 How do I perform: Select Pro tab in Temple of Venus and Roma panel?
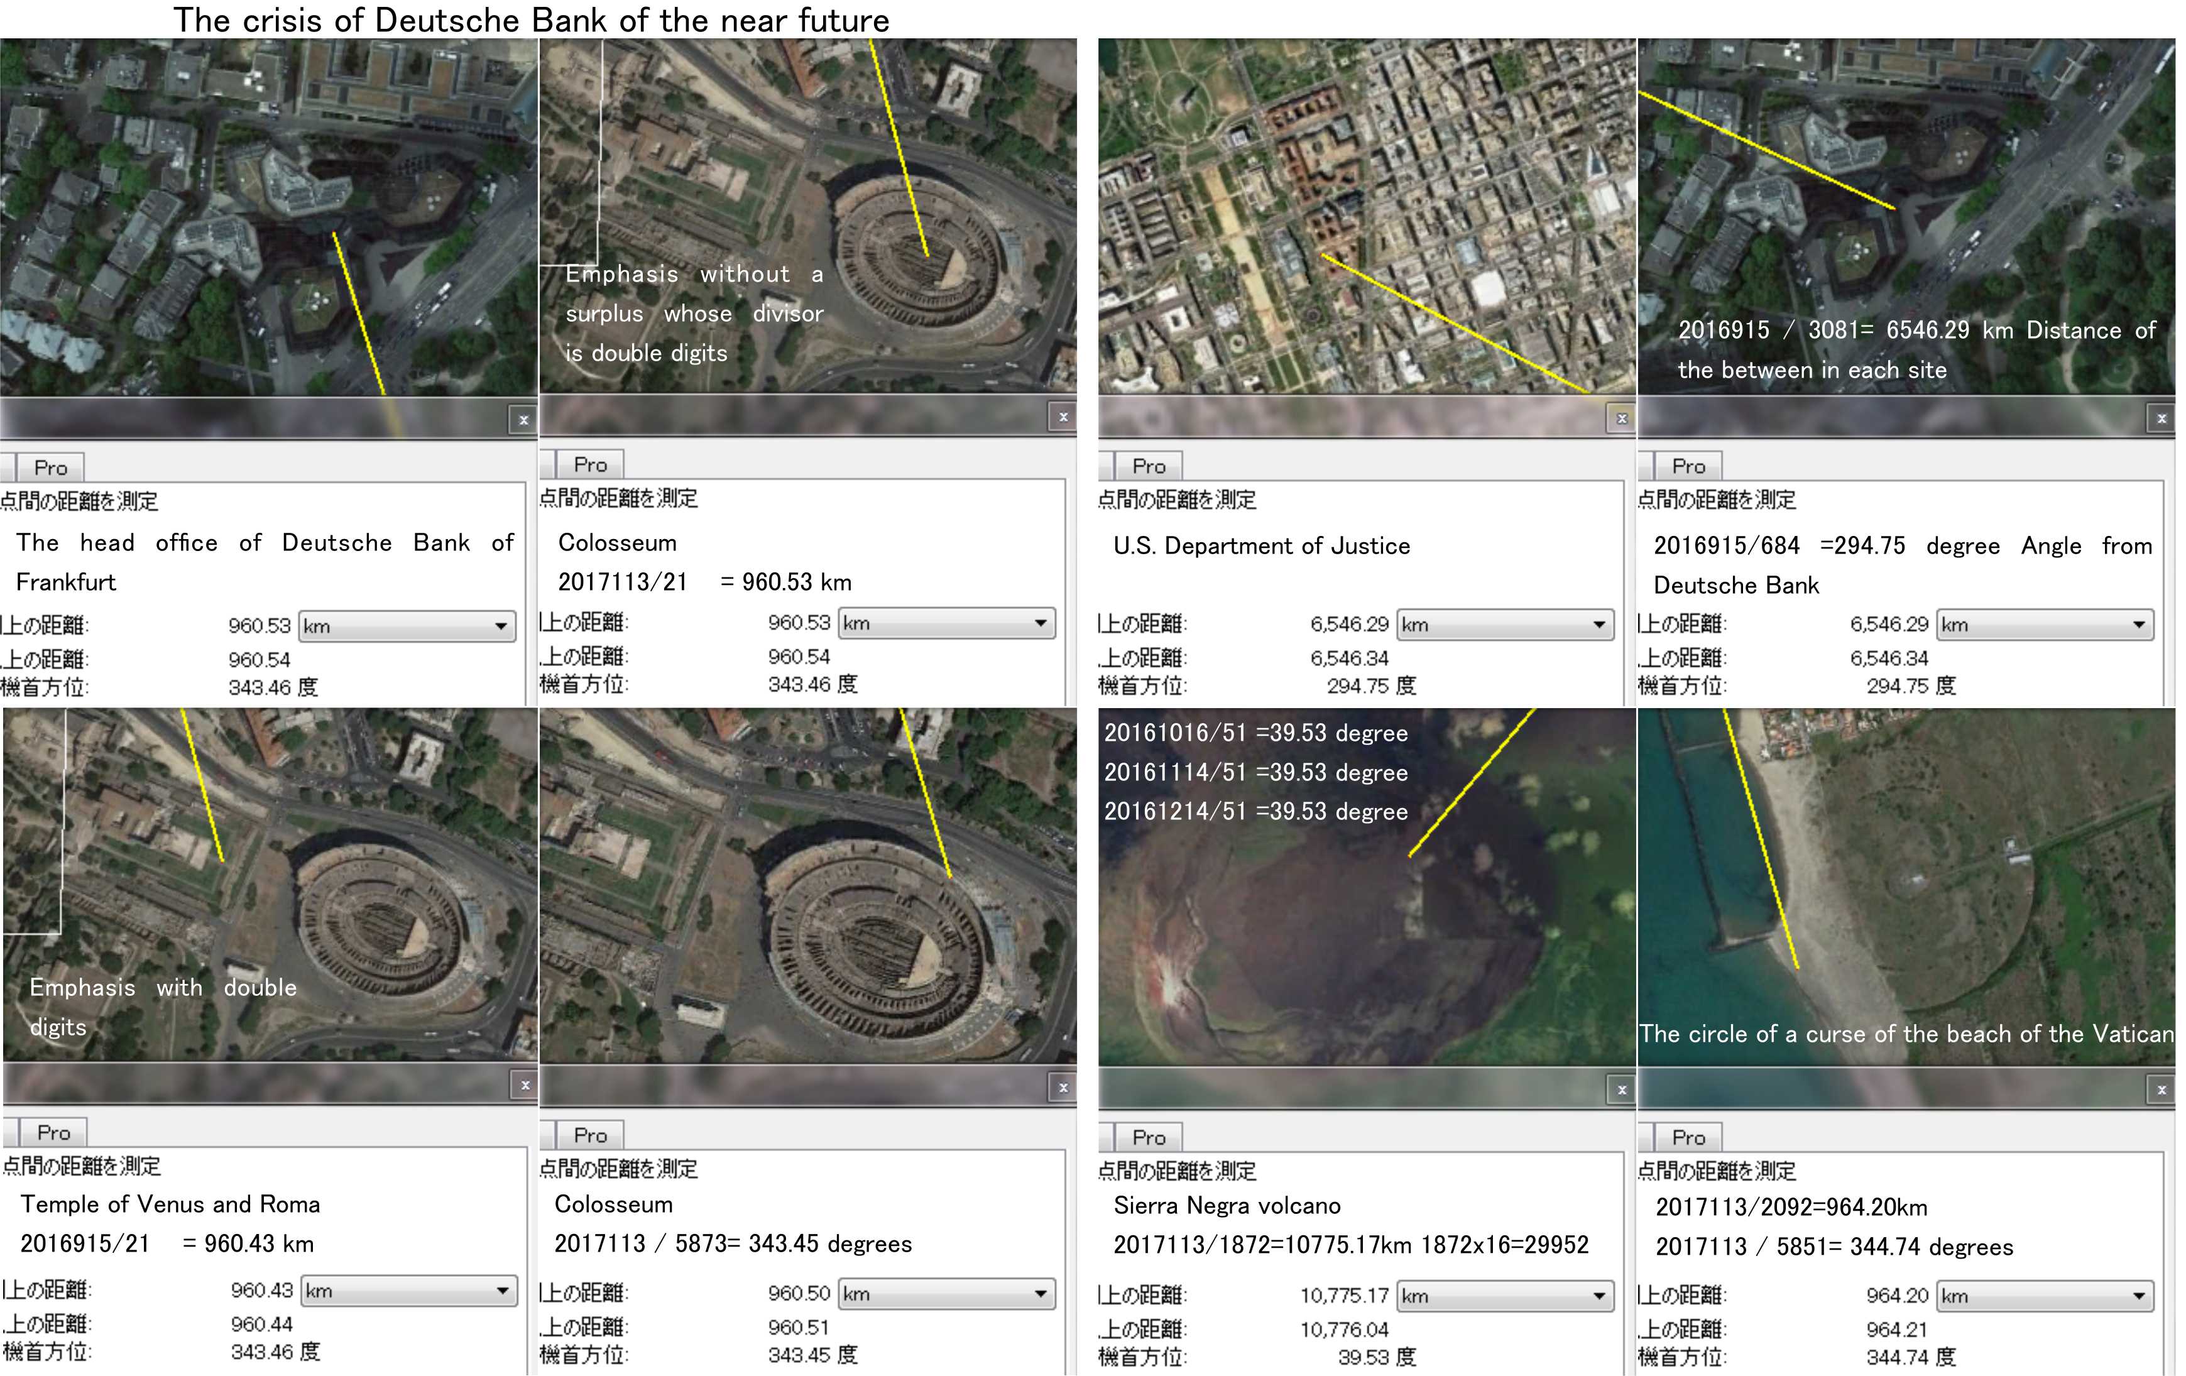(53, 1133)
